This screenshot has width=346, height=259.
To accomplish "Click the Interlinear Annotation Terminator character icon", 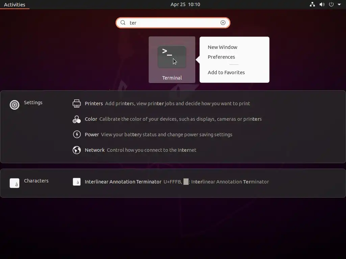I will coord(77,182).
